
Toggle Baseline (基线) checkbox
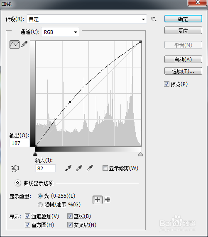70,216
